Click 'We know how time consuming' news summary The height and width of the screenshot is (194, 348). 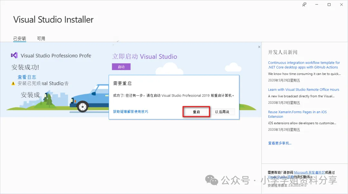pos(304,74)
